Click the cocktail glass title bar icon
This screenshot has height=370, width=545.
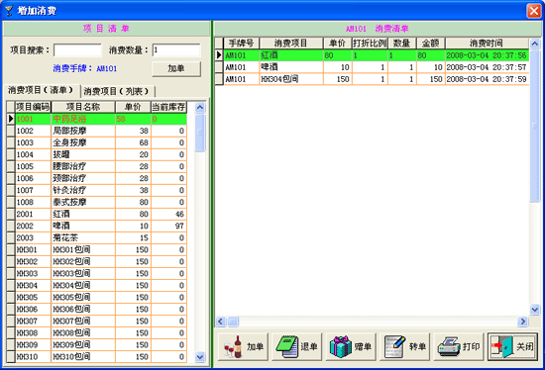click(x=9, y=11)
